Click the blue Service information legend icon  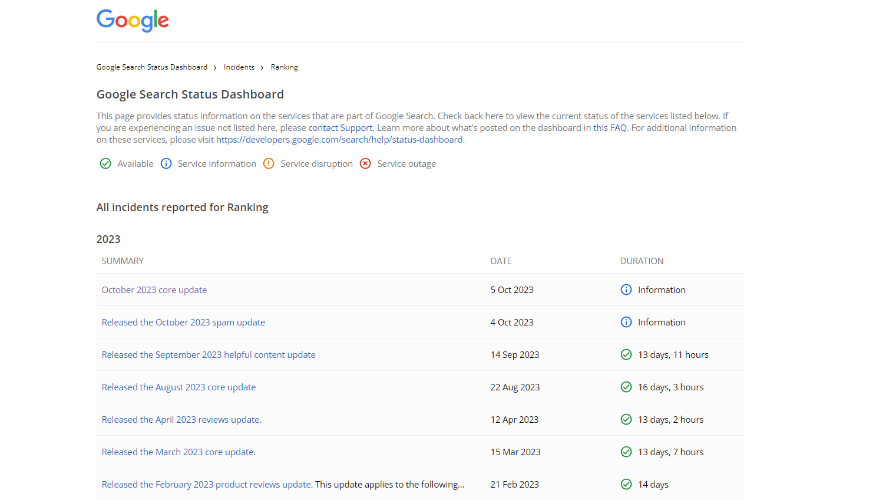tap(166, 164)
